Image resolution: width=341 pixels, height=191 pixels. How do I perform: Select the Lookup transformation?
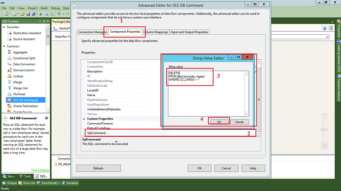click(18, 76)
